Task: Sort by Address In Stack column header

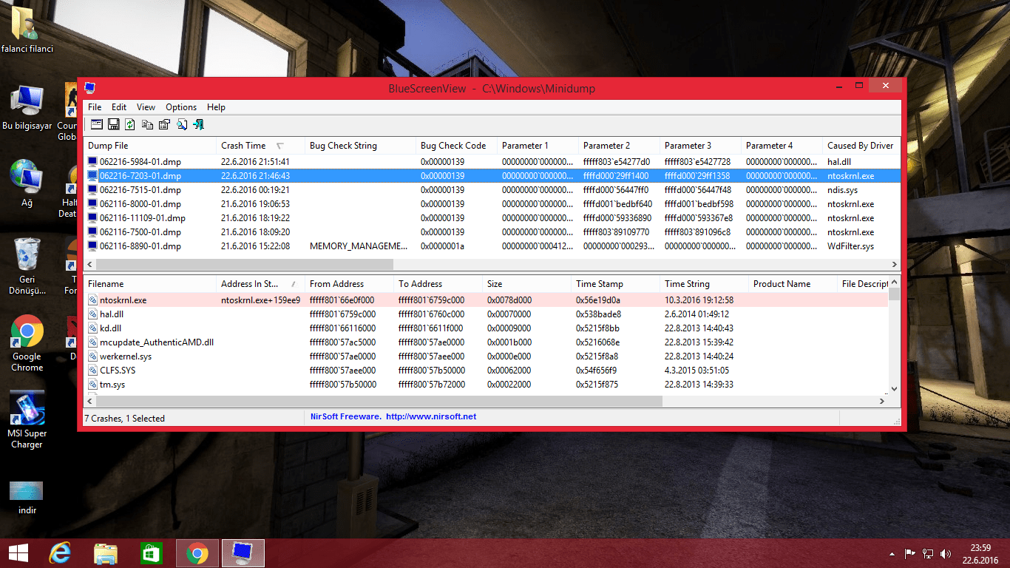Action: click(261, 284)
